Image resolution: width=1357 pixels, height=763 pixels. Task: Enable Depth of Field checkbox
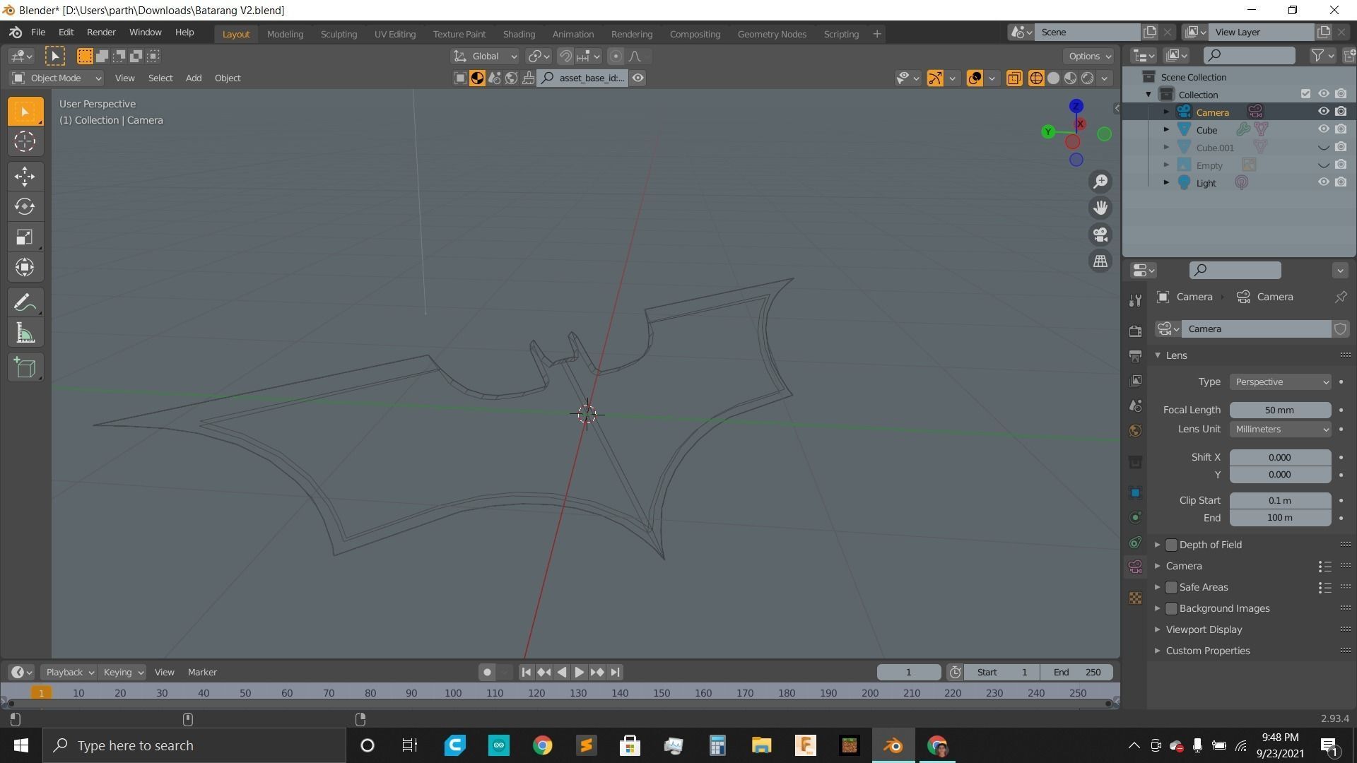(1171, 545)
